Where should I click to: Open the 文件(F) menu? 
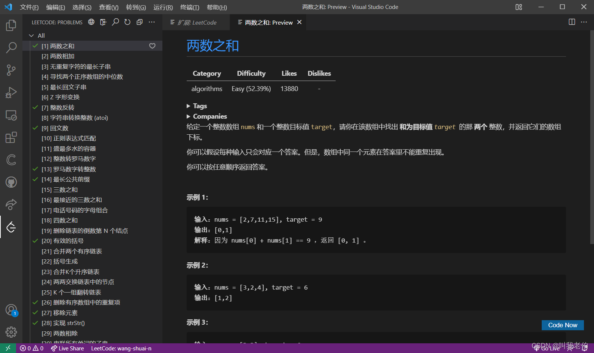coord(29,7)
